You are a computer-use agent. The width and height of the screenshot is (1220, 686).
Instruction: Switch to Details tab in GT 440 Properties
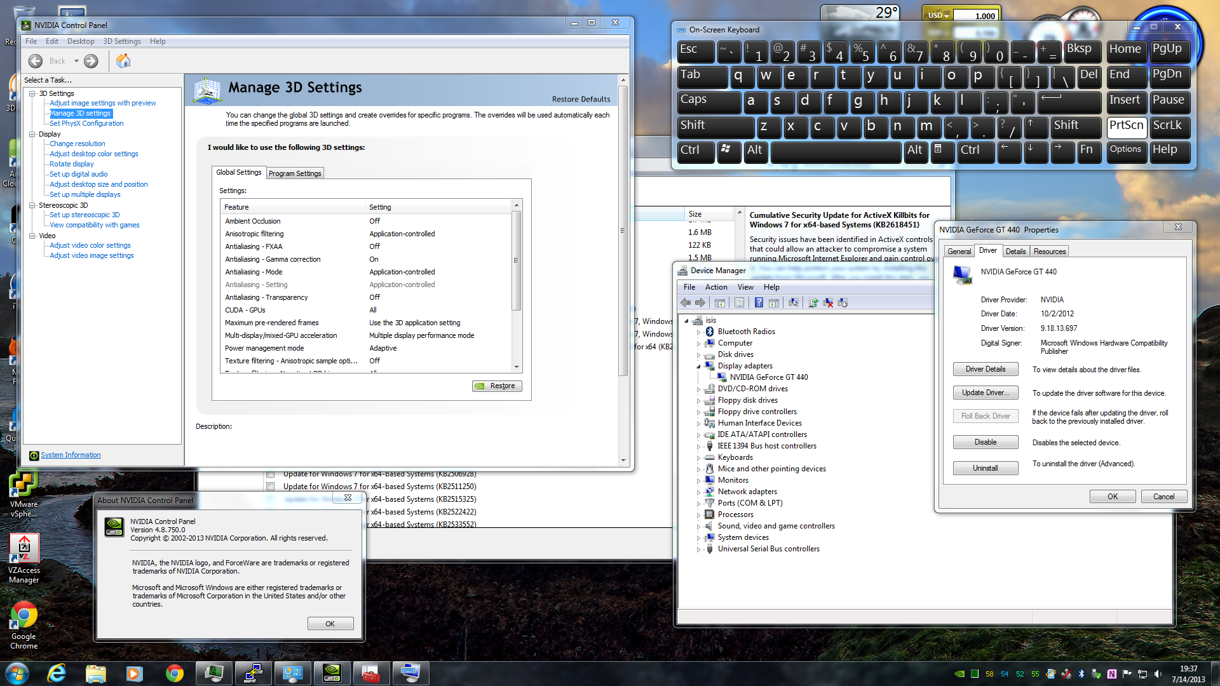tap(1015, 252)
